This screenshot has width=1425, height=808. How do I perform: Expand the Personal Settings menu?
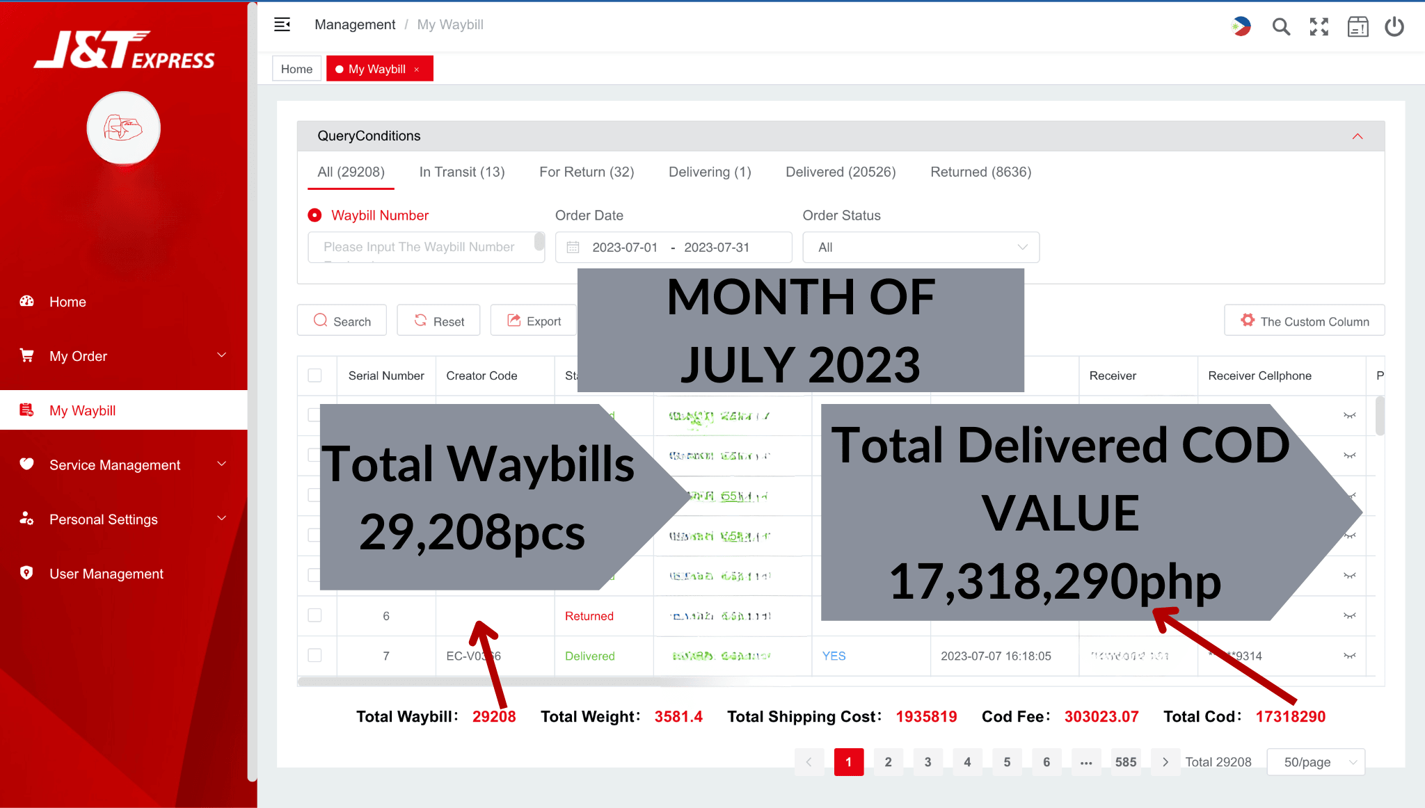click(x=124, y=519)
